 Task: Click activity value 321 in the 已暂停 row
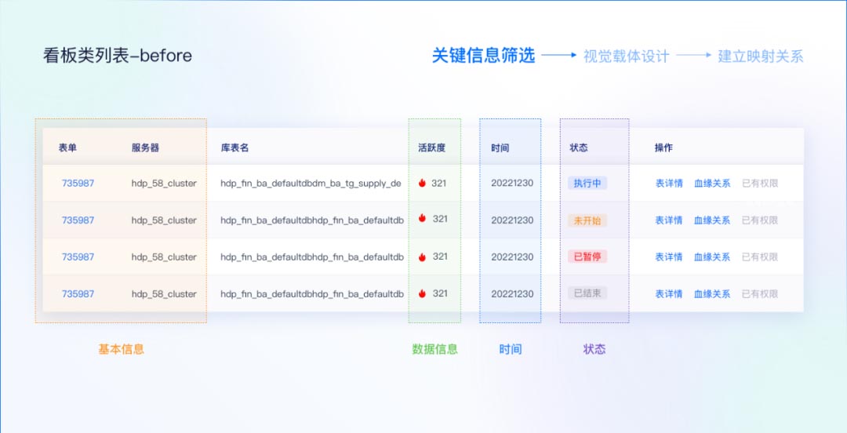(440, 257)
